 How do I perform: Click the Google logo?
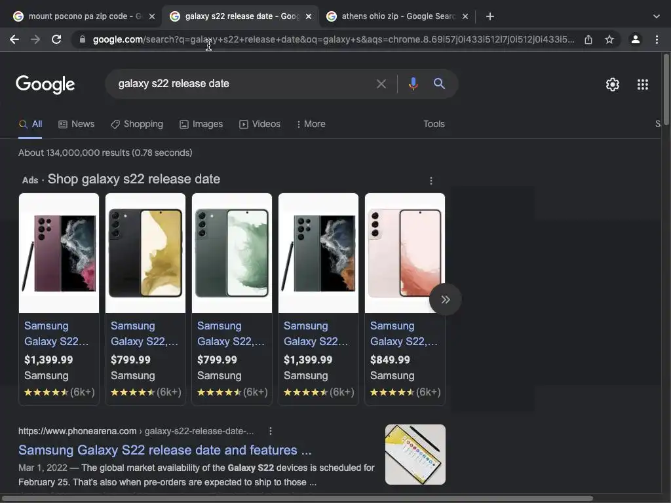coord(45,84)
